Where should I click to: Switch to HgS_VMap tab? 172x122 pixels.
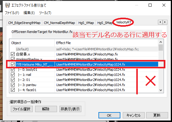(86, 23)
